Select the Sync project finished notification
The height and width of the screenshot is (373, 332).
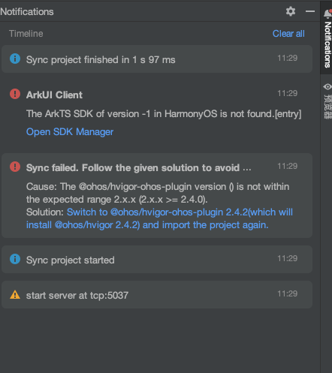[x=157, y=59]
